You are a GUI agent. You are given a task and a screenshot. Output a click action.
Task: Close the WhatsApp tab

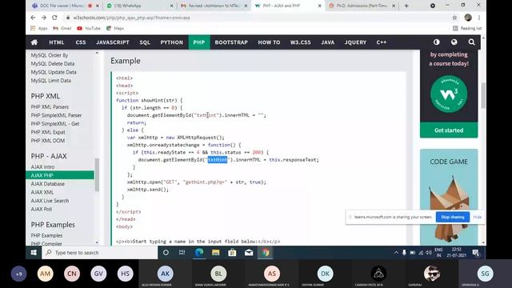point(172,6)
